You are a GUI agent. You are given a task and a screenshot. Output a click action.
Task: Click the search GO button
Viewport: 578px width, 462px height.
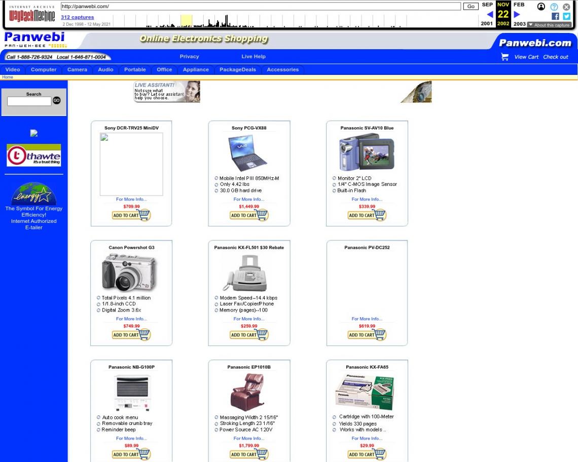coord(56,100)
